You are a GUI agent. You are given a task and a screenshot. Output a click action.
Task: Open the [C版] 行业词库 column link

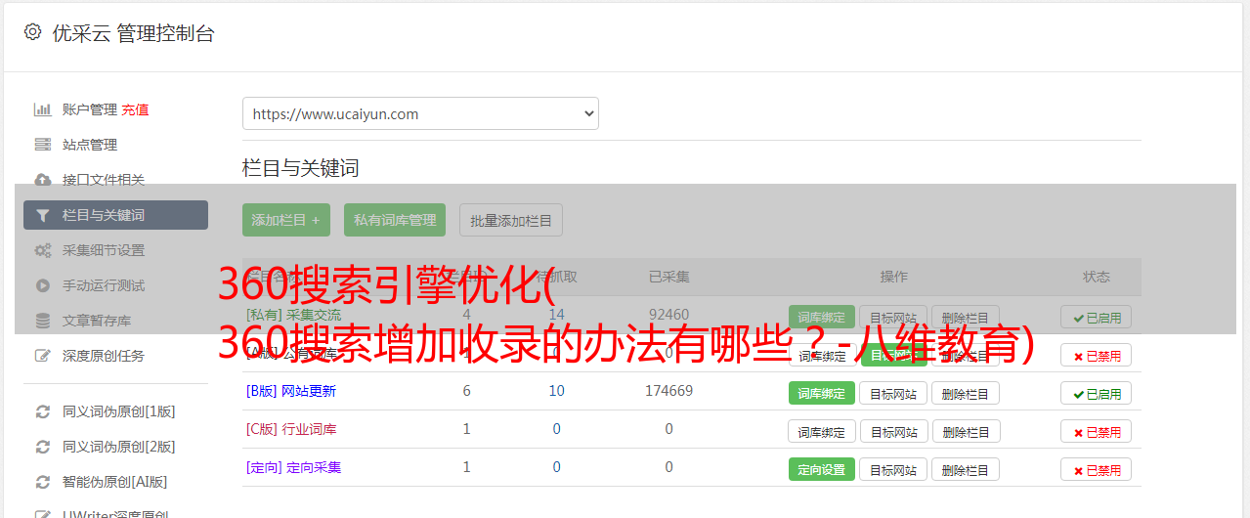tap(291, 429)
